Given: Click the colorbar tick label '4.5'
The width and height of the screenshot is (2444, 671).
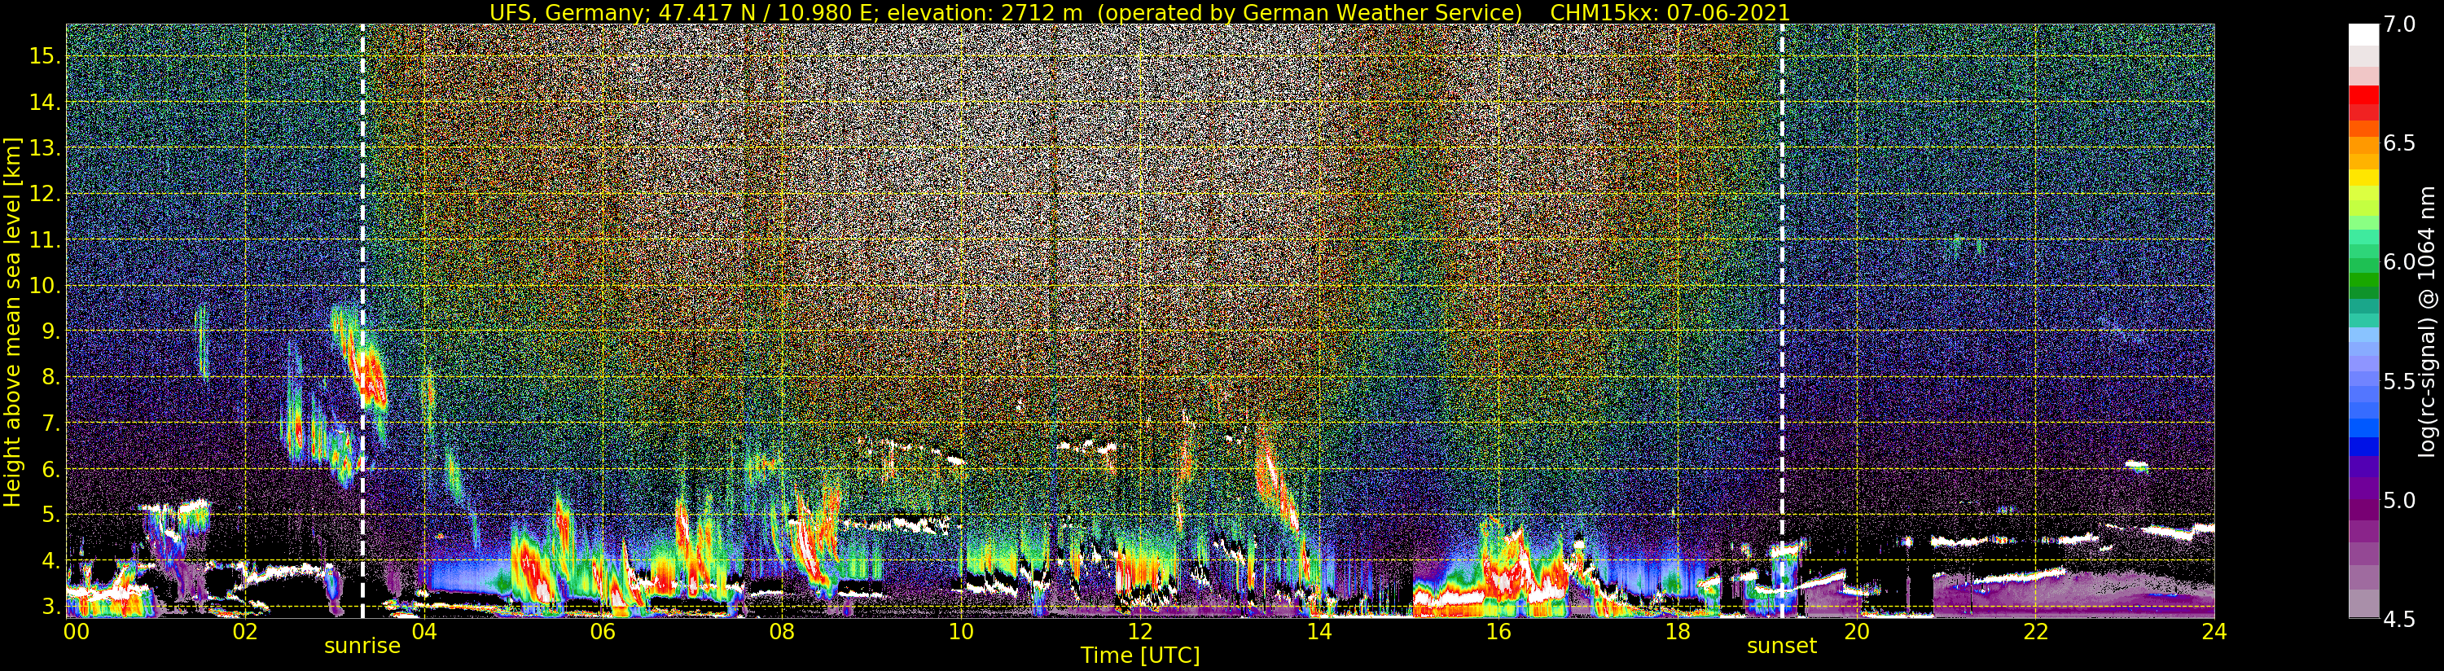Looking at the screenshot, I should pyautogui.click(x=2399, y=620).
